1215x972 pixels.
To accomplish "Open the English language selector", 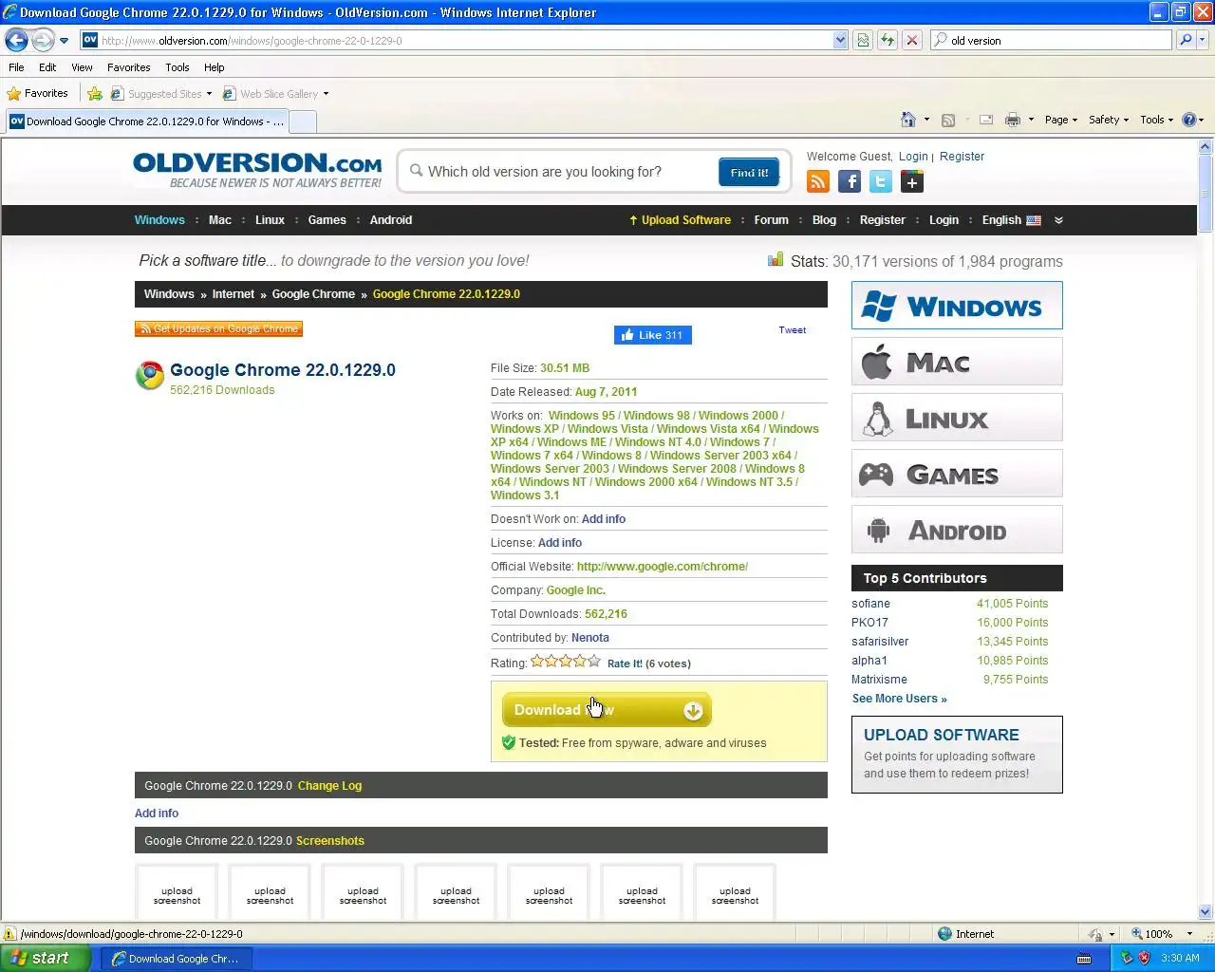I will pyautogui.click(x=1011, y=220).
